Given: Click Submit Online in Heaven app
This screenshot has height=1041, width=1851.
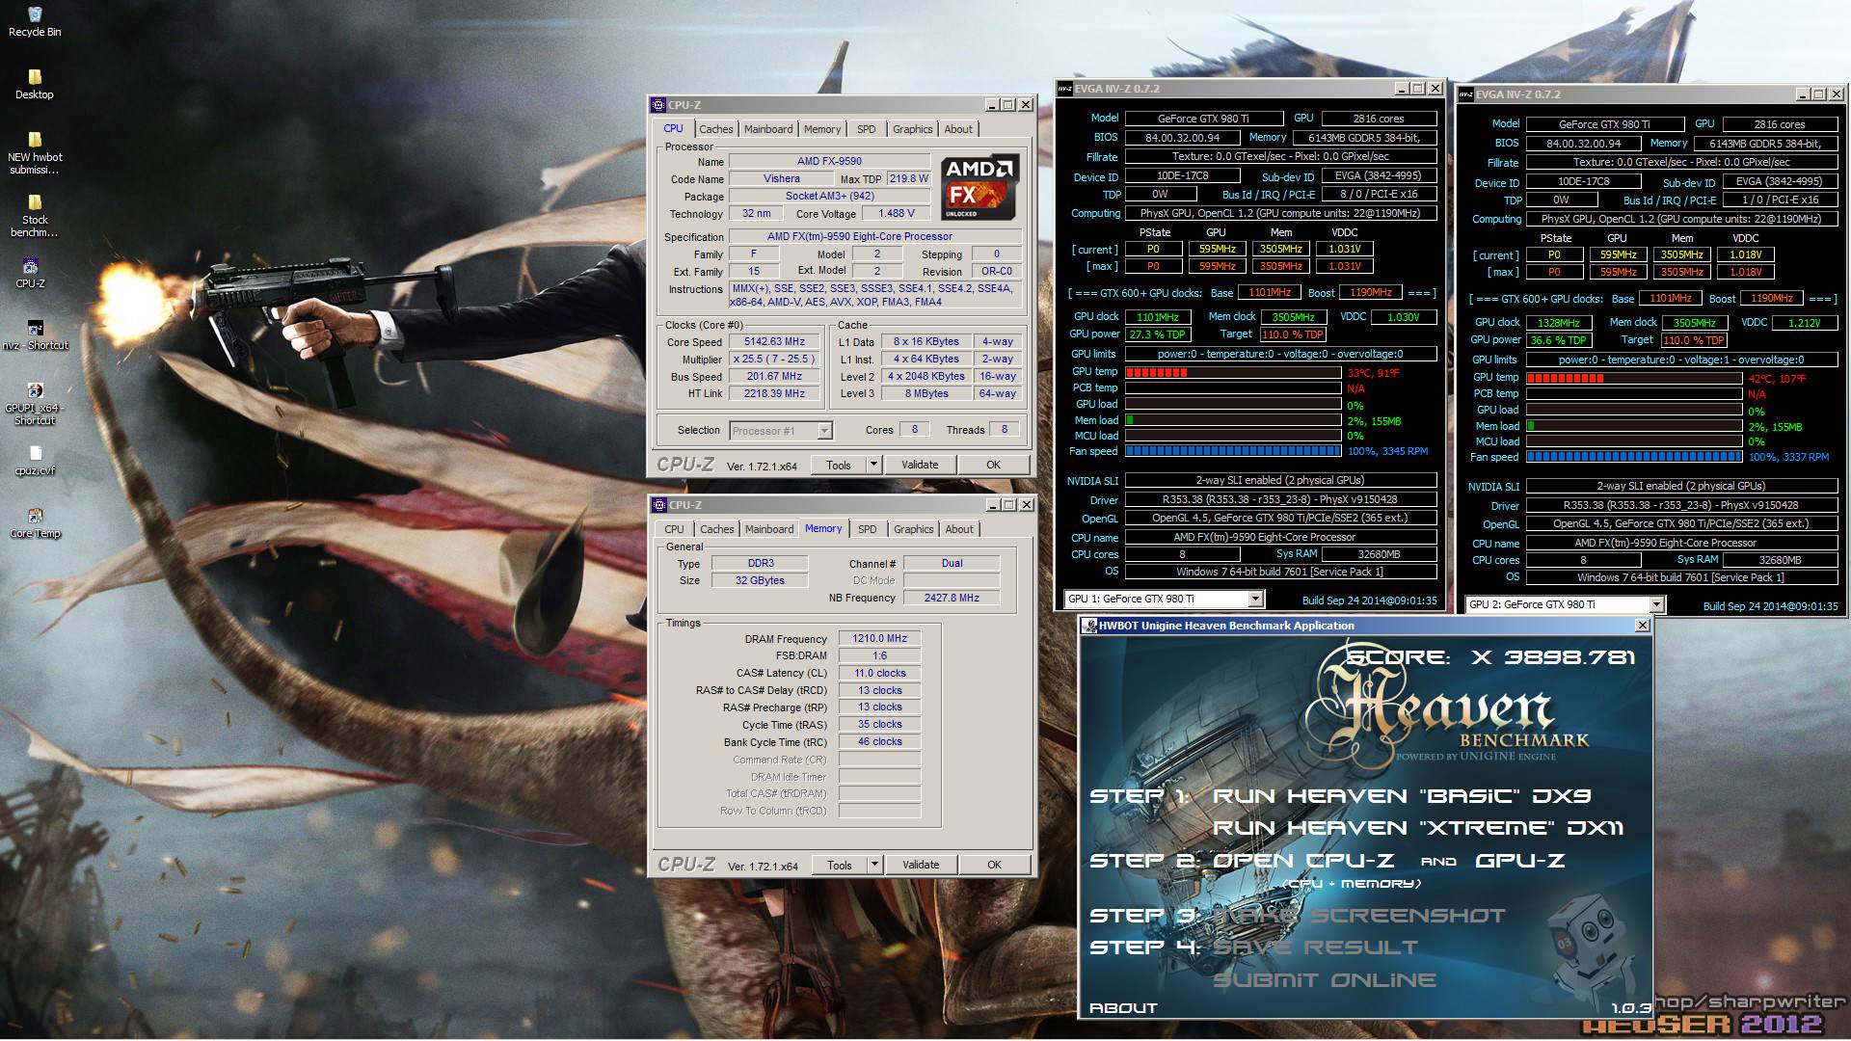Looking at the screenshot, I should point(1325,980).
